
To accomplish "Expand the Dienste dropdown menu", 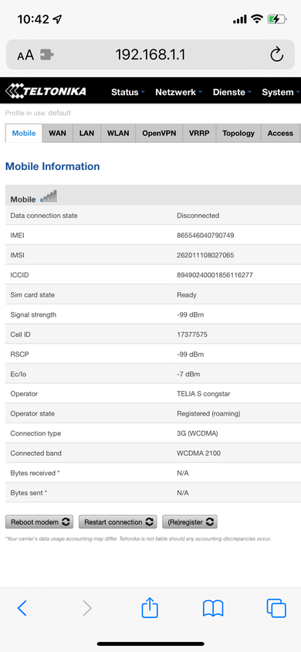I will tap(232, 92).
